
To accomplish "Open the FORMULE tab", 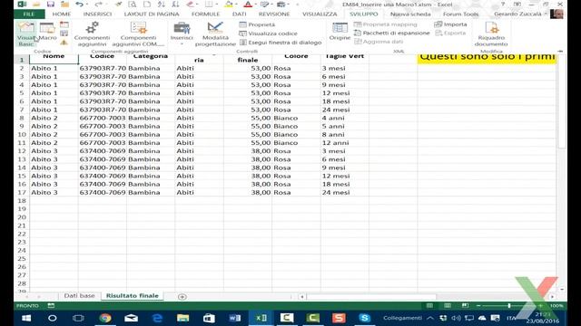I will click(206, 14).
